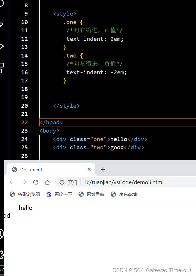The width and height of the screenshot is (196, 276).
Task: Open VS Code Run and Debug view
Action: (1, 46)
